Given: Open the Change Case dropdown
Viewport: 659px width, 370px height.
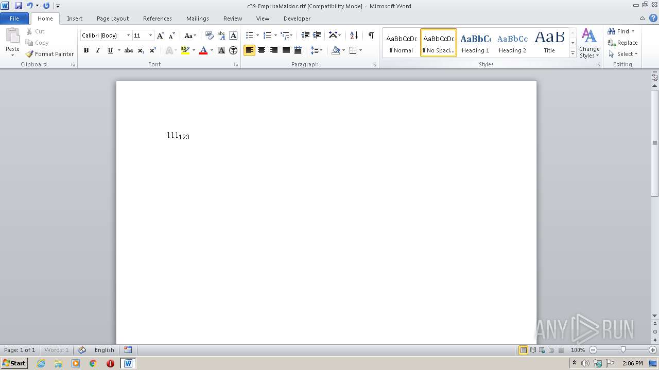Looking at the screenshot, I should (x=190, y=35).
